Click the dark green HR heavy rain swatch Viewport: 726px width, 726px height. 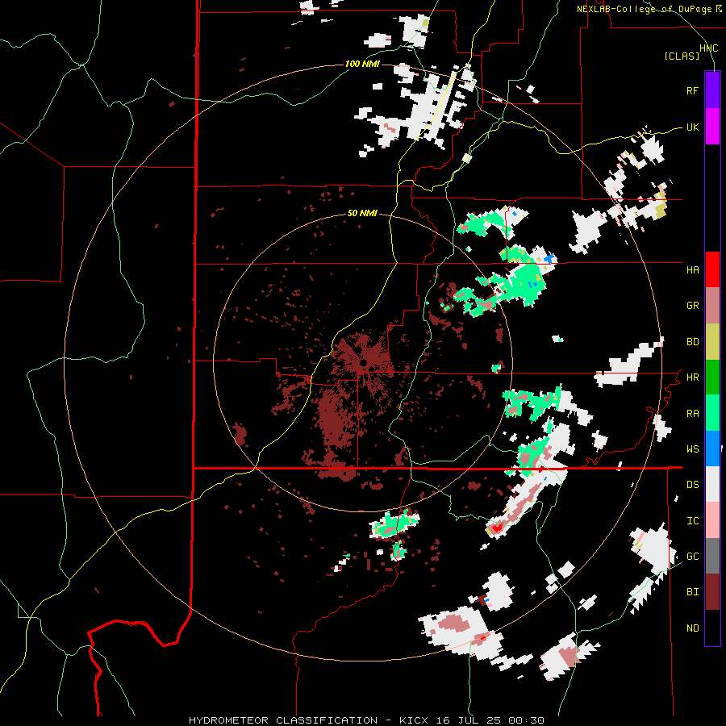712,377
